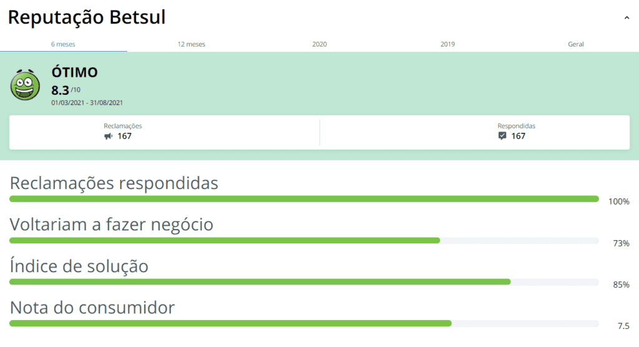The image size is (639, 347).
Task: Switch to the Geral tab
Action: pos(575,44)
